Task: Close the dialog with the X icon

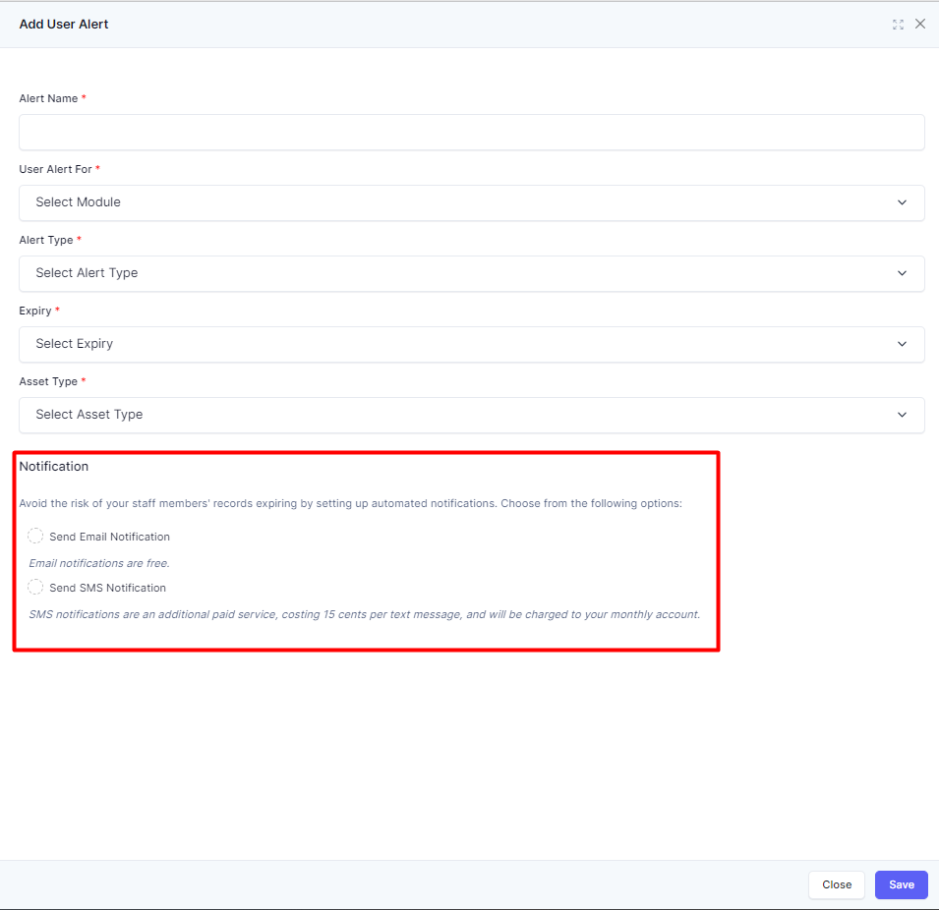Action: (920, 24)
